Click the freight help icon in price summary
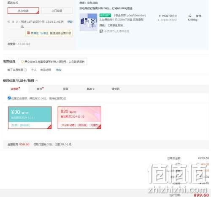Screen dimensions: 211x197 click(198, 164)
